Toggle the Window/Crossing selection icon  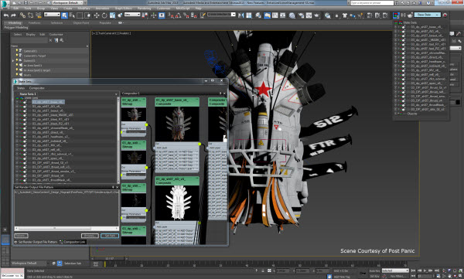point(87,15)
